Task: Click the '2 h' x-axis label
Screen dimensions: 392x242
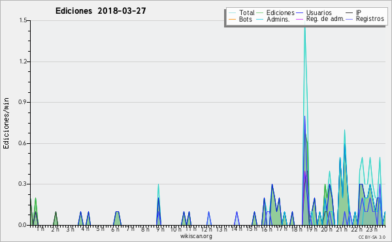Action: (x=56, y=229)
